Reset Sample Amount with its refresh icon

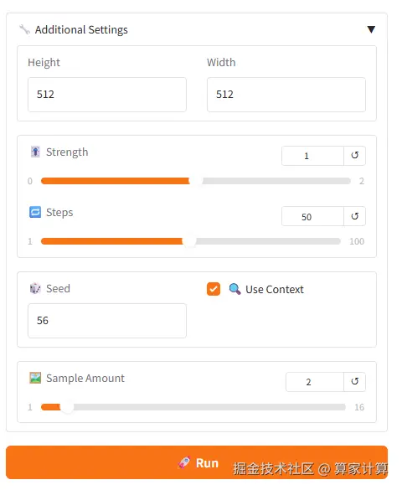point(354,382)
